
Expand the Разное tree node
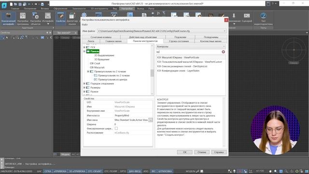pos(84,91)
